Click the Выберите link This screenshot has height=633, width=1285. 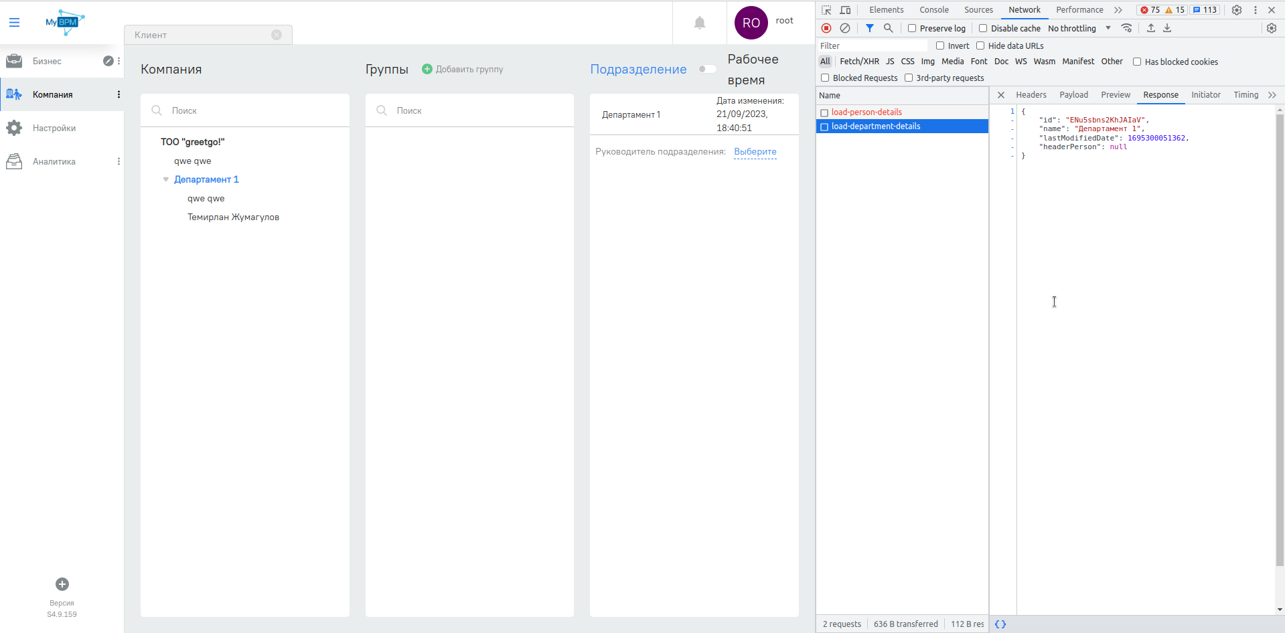point(755,152)
